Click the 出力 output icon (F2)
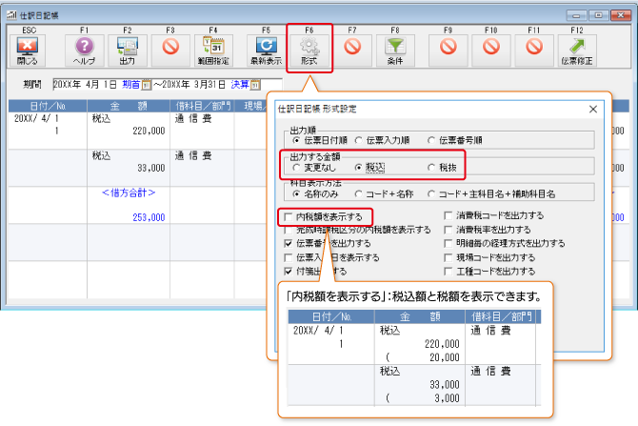 tap(128, 46)
